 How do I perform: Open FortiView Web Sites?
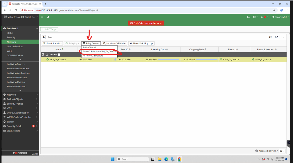17,77
